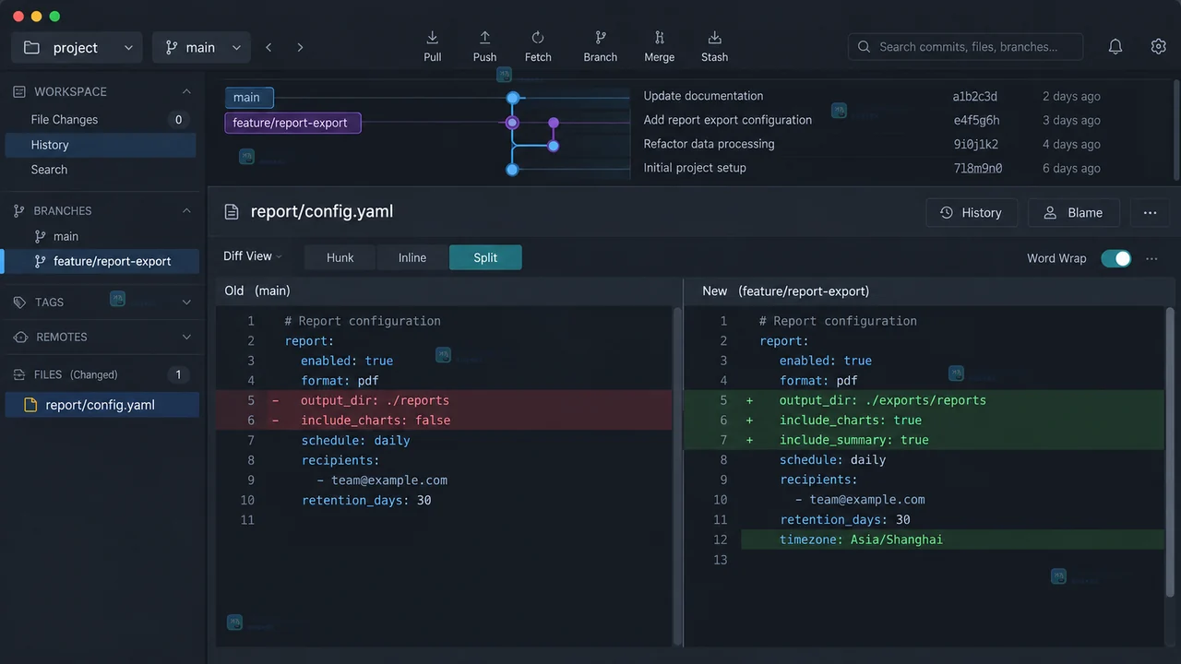This screenshot has height=664, width=1181.
Task: Open report/config.yaml in changed files
Action: [101, 405]
